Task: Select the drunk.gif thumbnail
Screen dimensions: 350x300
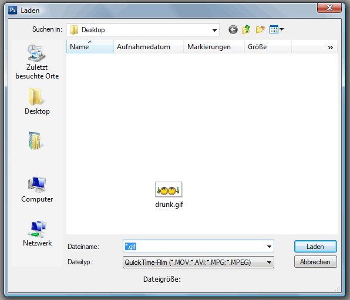Action: click(169, 189)
